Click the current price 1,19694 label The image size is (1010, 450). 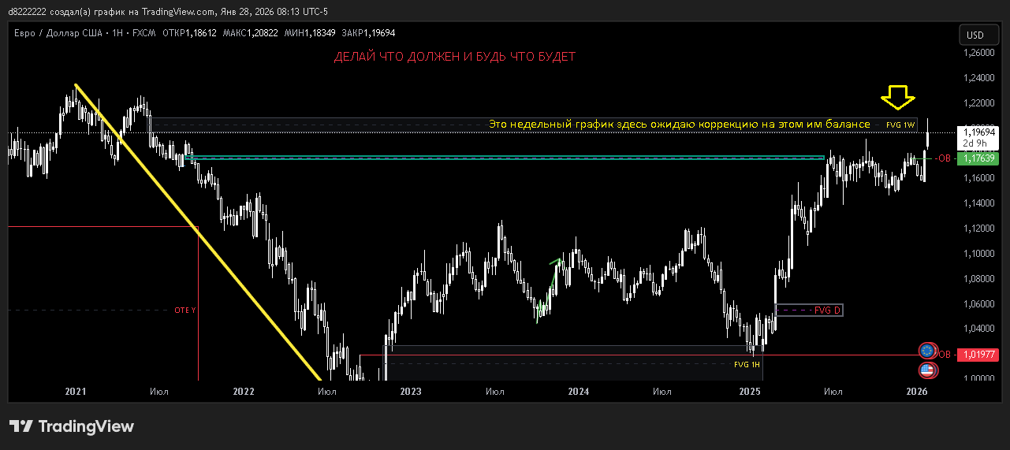point(978,132)
